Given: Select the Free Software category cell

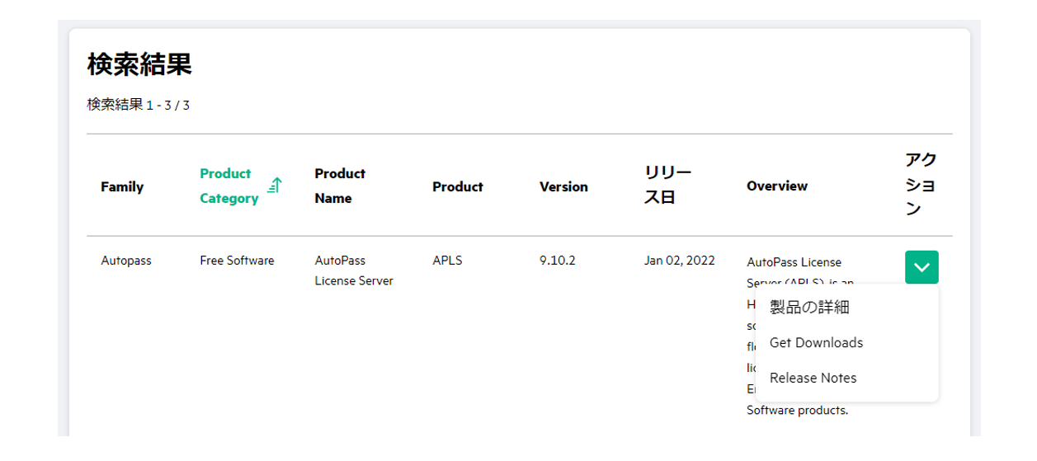Looking at the screenshot, I should tap(237, 261).
